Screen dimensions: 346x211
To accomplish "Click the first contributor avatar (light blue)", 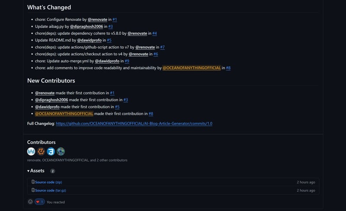I will [31, 151].
